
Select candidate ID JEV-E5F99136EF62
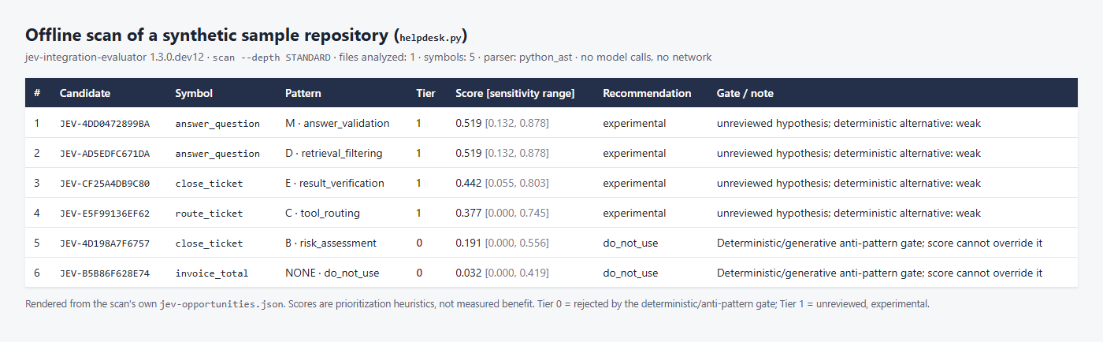(105, 214)
